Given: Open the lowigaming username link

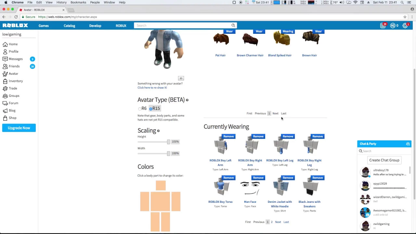Looking at the screenshot, I should pyautogui.click(x=12, y=34).
